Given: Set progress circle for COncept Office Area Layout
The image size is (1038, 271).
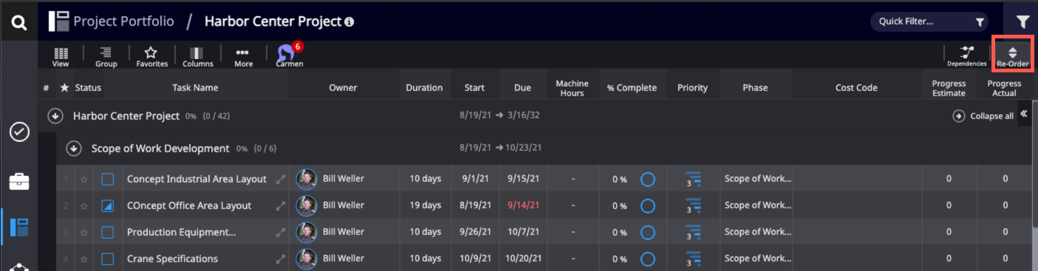Looking at the screenshot, I should point(647,206).
